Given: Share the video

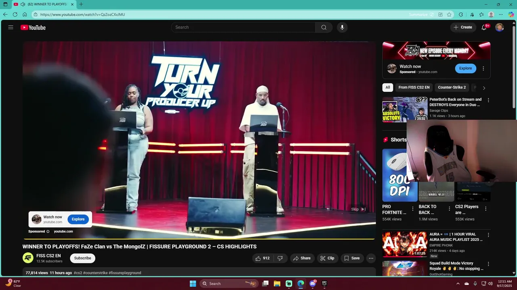Looking at the screenshot, I should (302, 258).
